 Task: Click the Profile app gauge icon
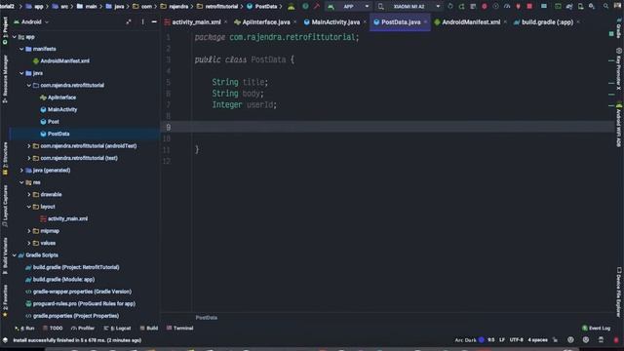pyautogui.click(x=507, y=7)
